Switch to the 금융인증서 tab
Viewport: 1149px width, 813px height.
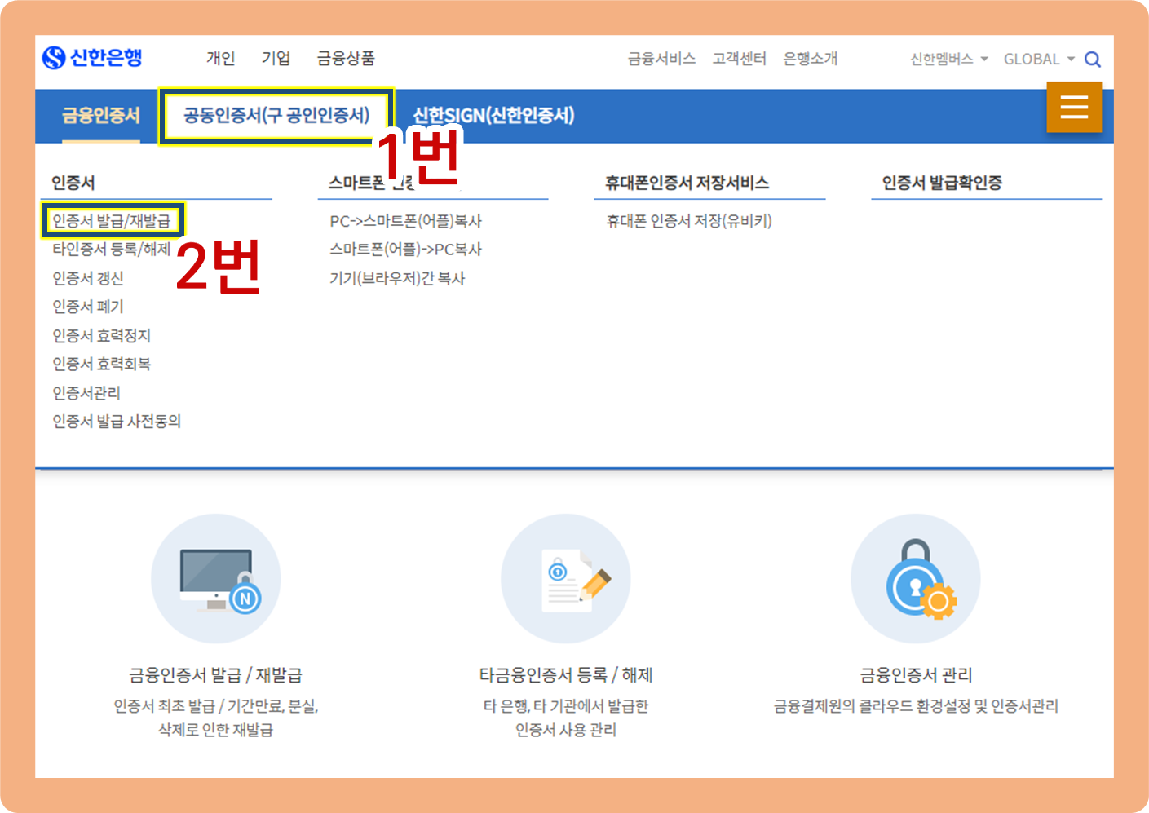point(101,116)
